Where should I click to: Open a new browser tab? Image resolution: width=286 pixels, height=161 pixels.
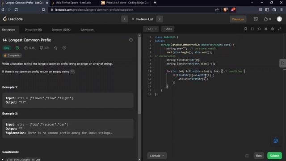[x=155, y=3]
